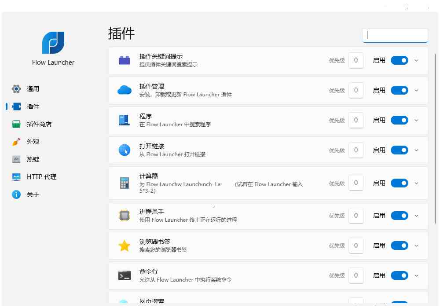Toggle off the 程序 plugin
Image resolution: width=440 pixels, height=308 pixels.
coord(399,120)
